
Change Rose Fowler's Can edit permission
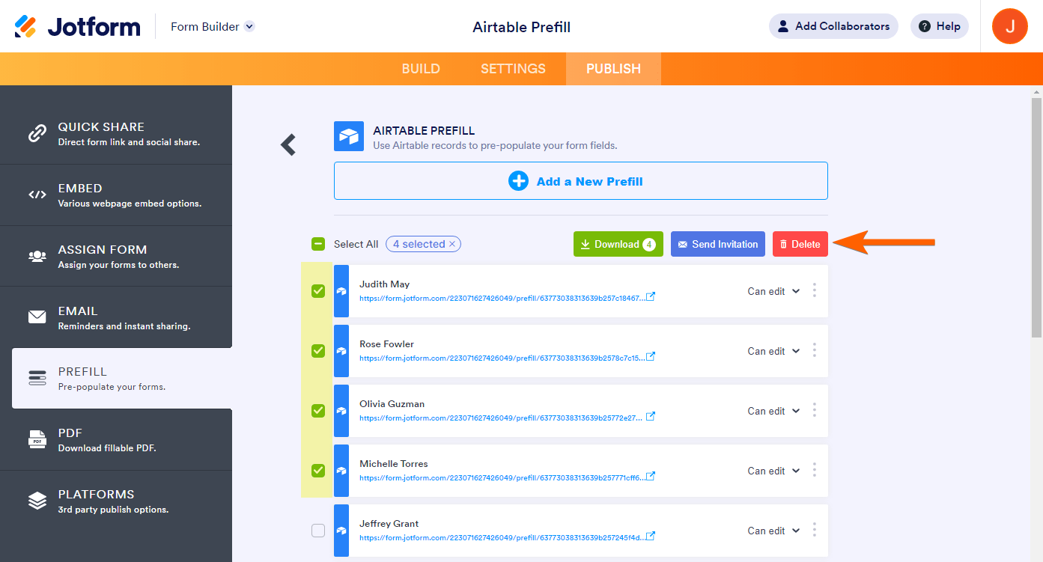pos(773,351)
